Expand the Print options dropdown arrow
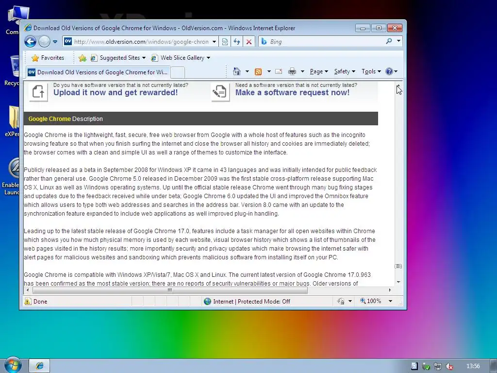 click(302, 72)
